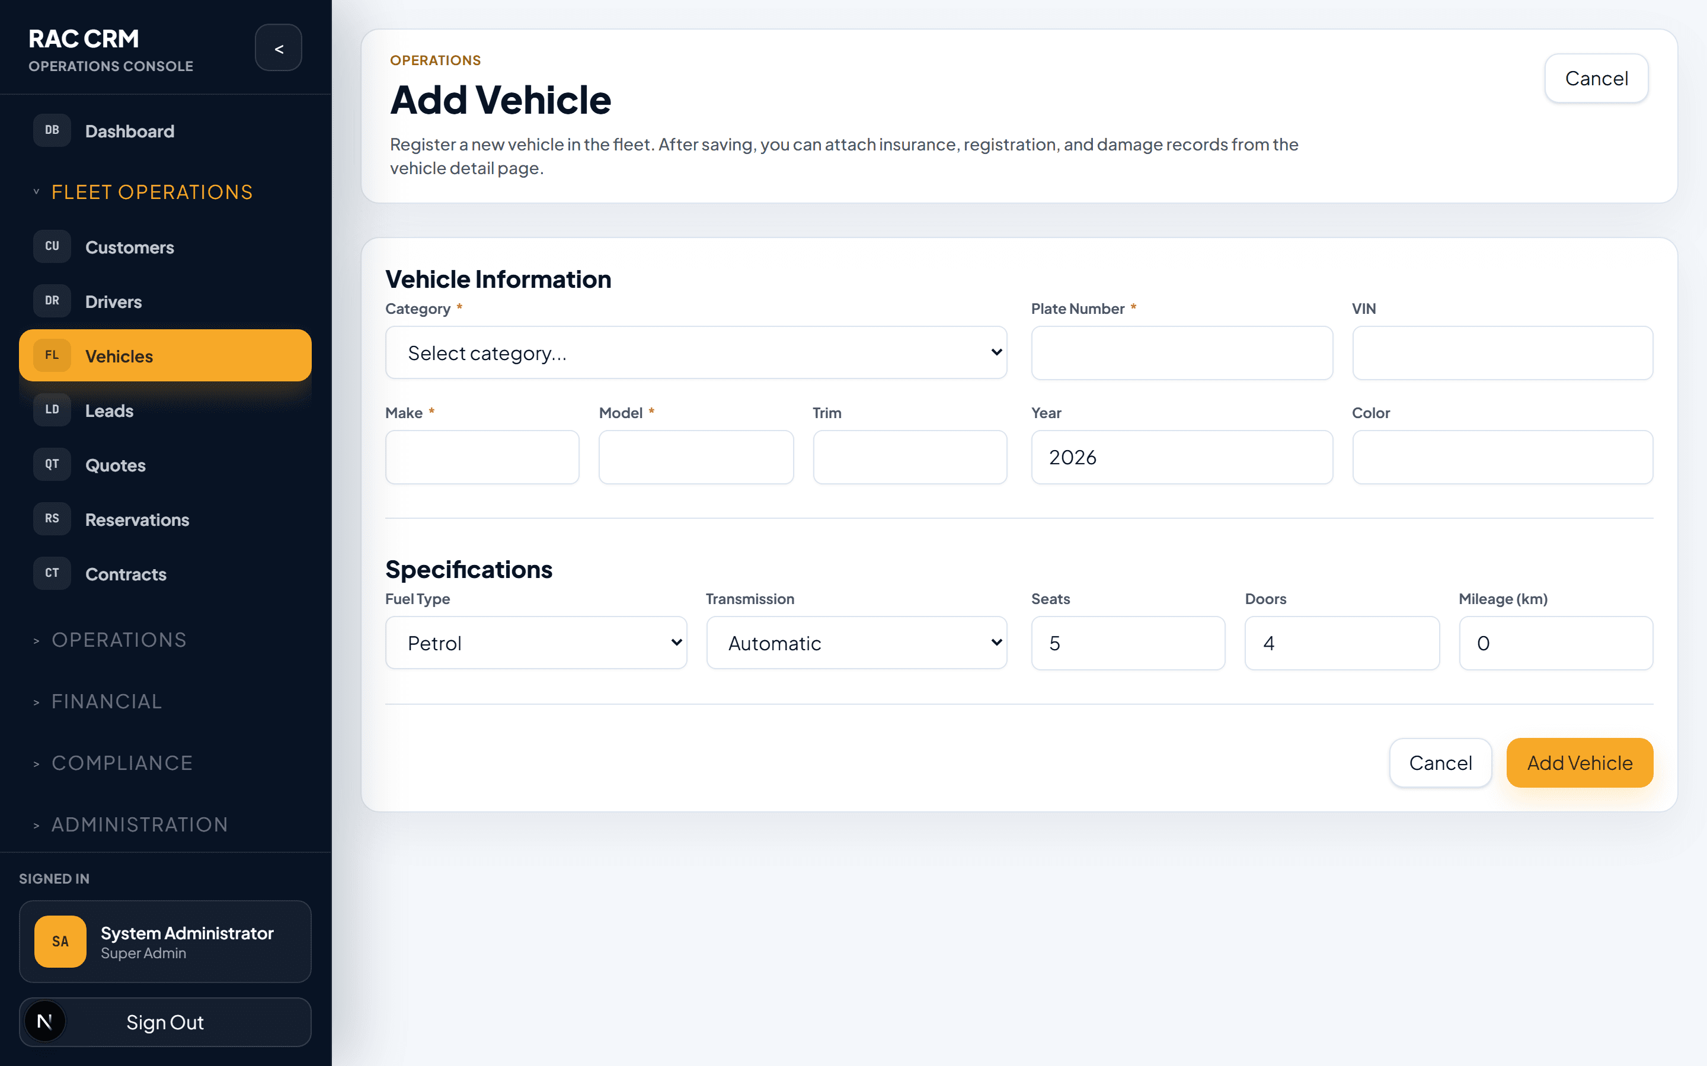Open Reservations from the sidebar
Image resolution: width=1707 pixels, height=1066 pixels.
coord(165,519)
